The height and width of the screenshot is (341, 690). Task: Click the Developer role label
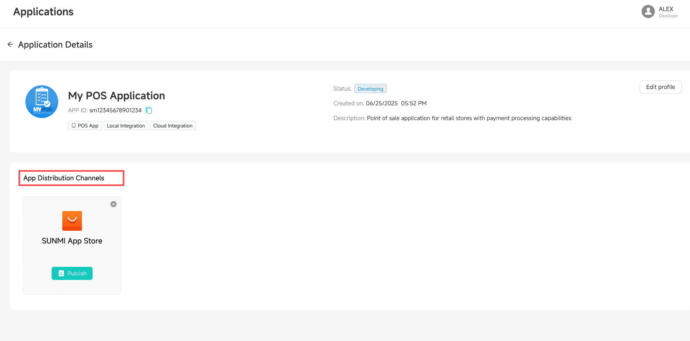pyautogui.click(x=668, y=16)
